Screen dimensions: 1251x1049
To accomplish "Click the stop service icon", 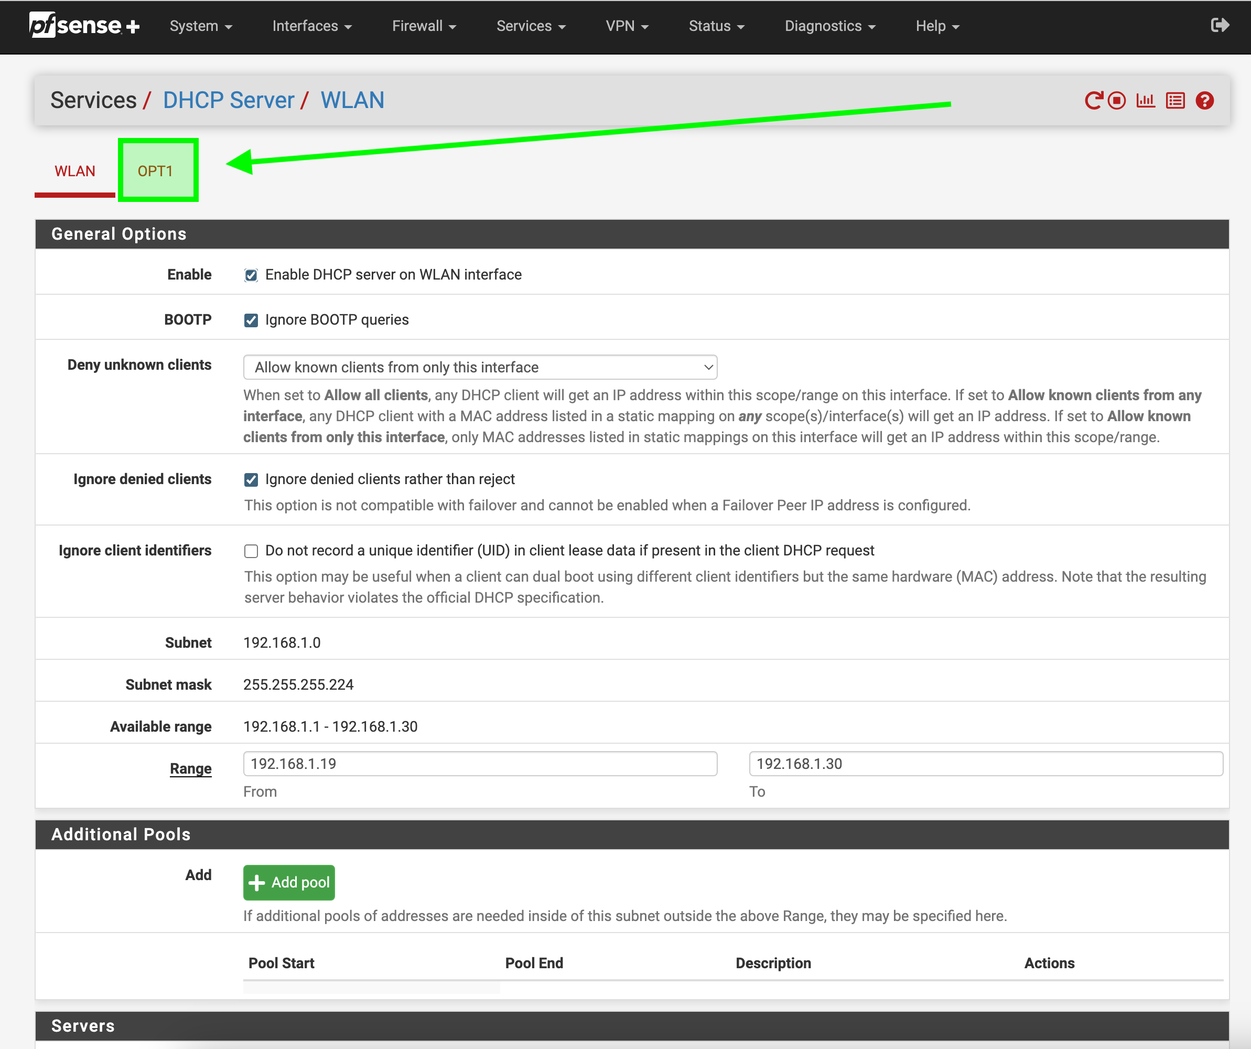I will [x=1117, y=100].
